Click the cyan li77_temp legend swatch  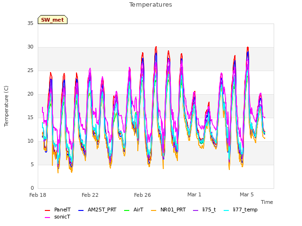[226, 210]
